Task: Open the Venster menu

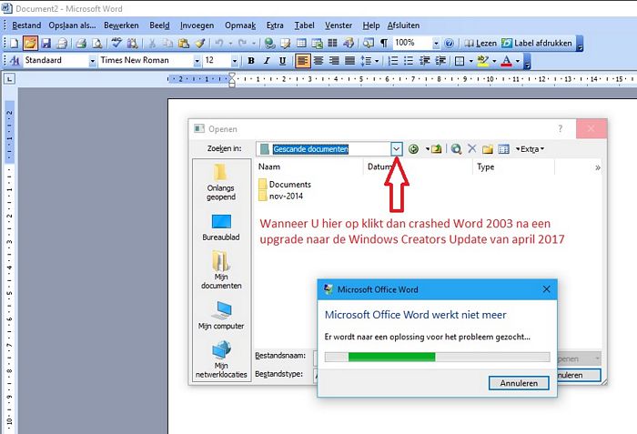Action: click(x=339, y=25)
